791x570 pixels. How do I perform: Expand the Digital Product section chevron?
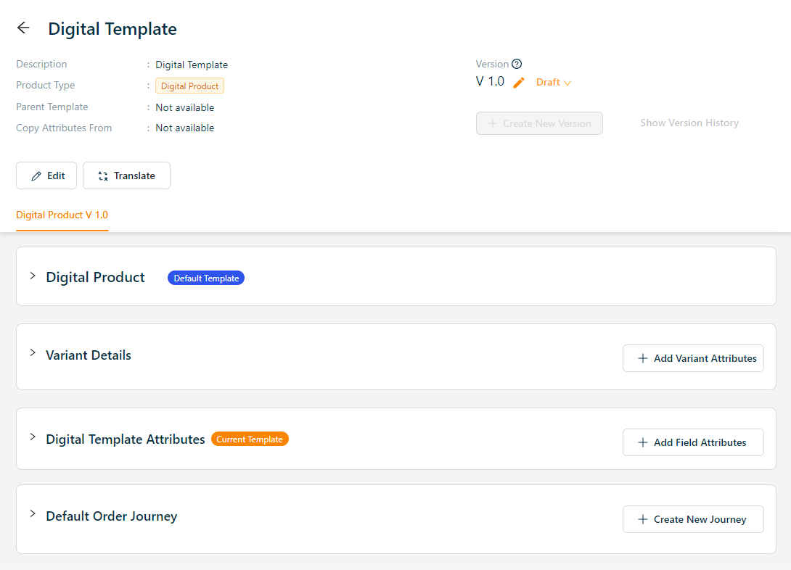pyautogui.click(x=33, y=276)
